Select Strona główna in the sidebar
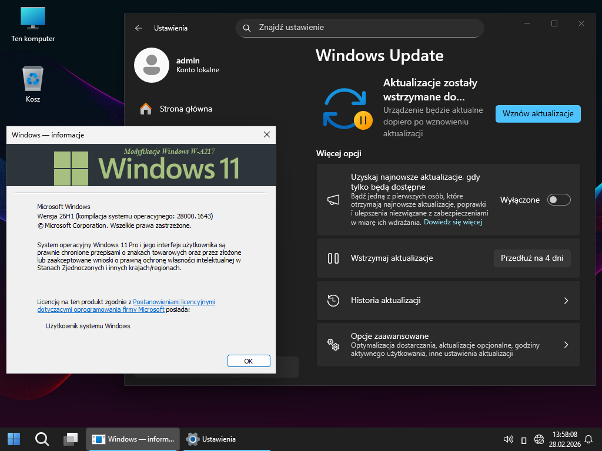602x451 pixels. 186,109
